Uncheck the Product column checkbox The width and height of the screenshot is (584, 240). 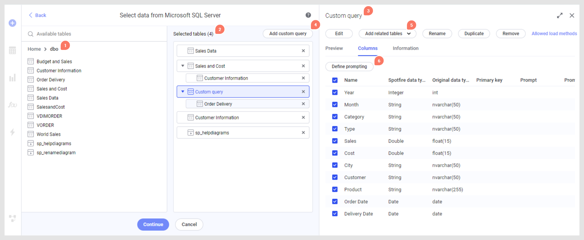[x=335, y=189]
